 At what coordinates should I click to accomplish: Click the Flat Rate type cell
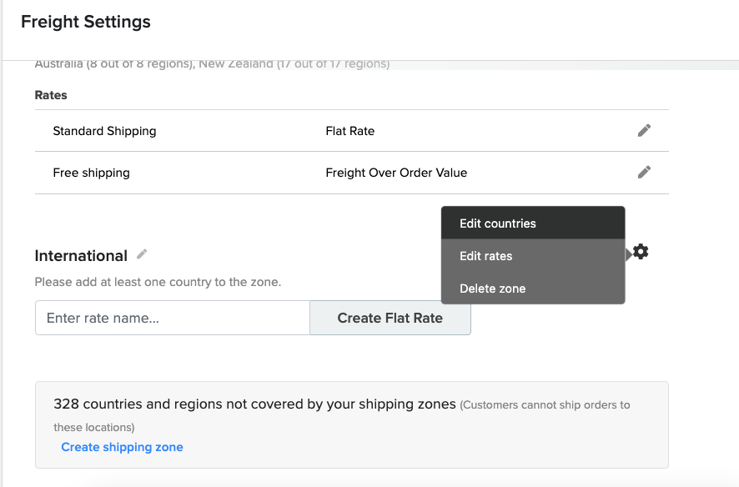pyautogui.click(x=349, y=131)
